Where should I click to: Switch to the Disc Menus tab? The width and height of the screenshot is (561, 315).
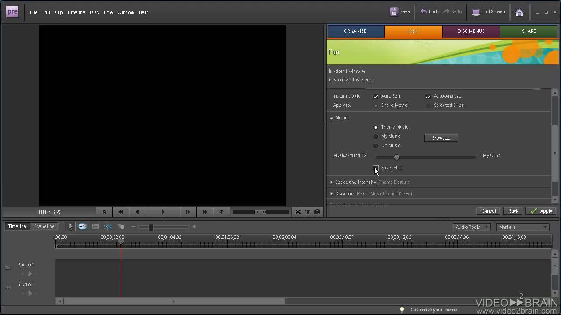coord(471,31)
